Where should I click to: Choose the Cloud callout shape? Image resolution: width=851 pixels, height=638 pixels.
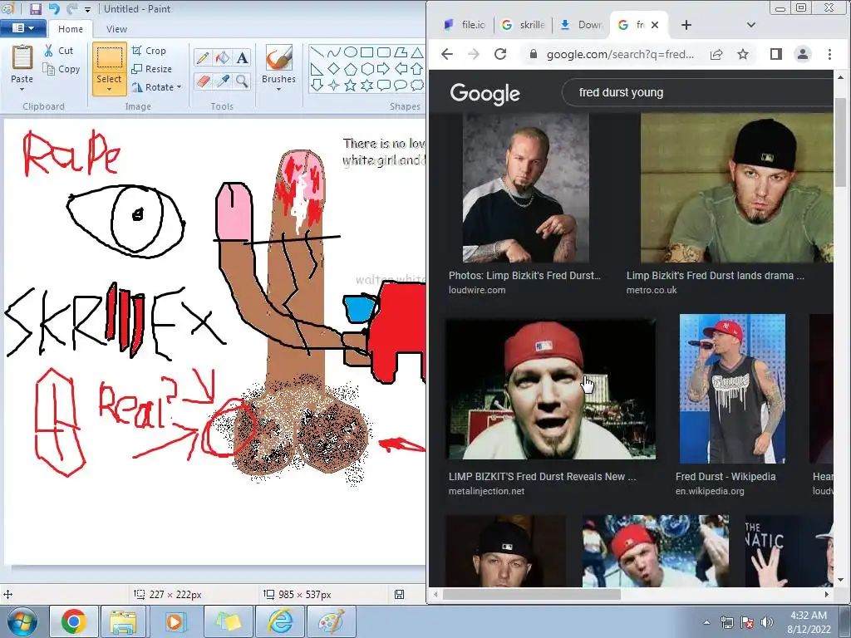pos(417,86)
